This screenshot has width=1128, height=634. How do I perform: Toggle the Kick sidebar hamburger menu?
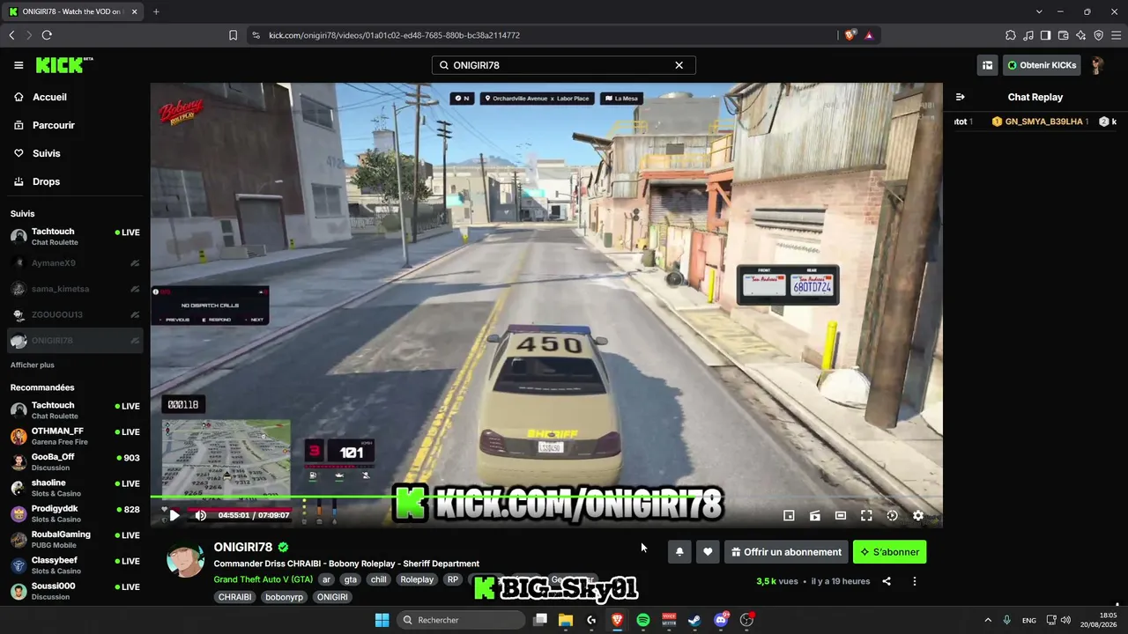click(x=19, y=65)
